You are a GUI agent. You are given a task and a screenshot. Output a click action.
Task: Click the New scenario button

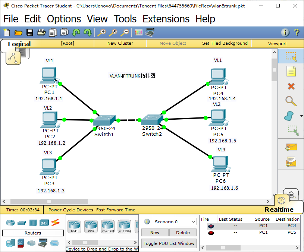[x=155, y=233]
